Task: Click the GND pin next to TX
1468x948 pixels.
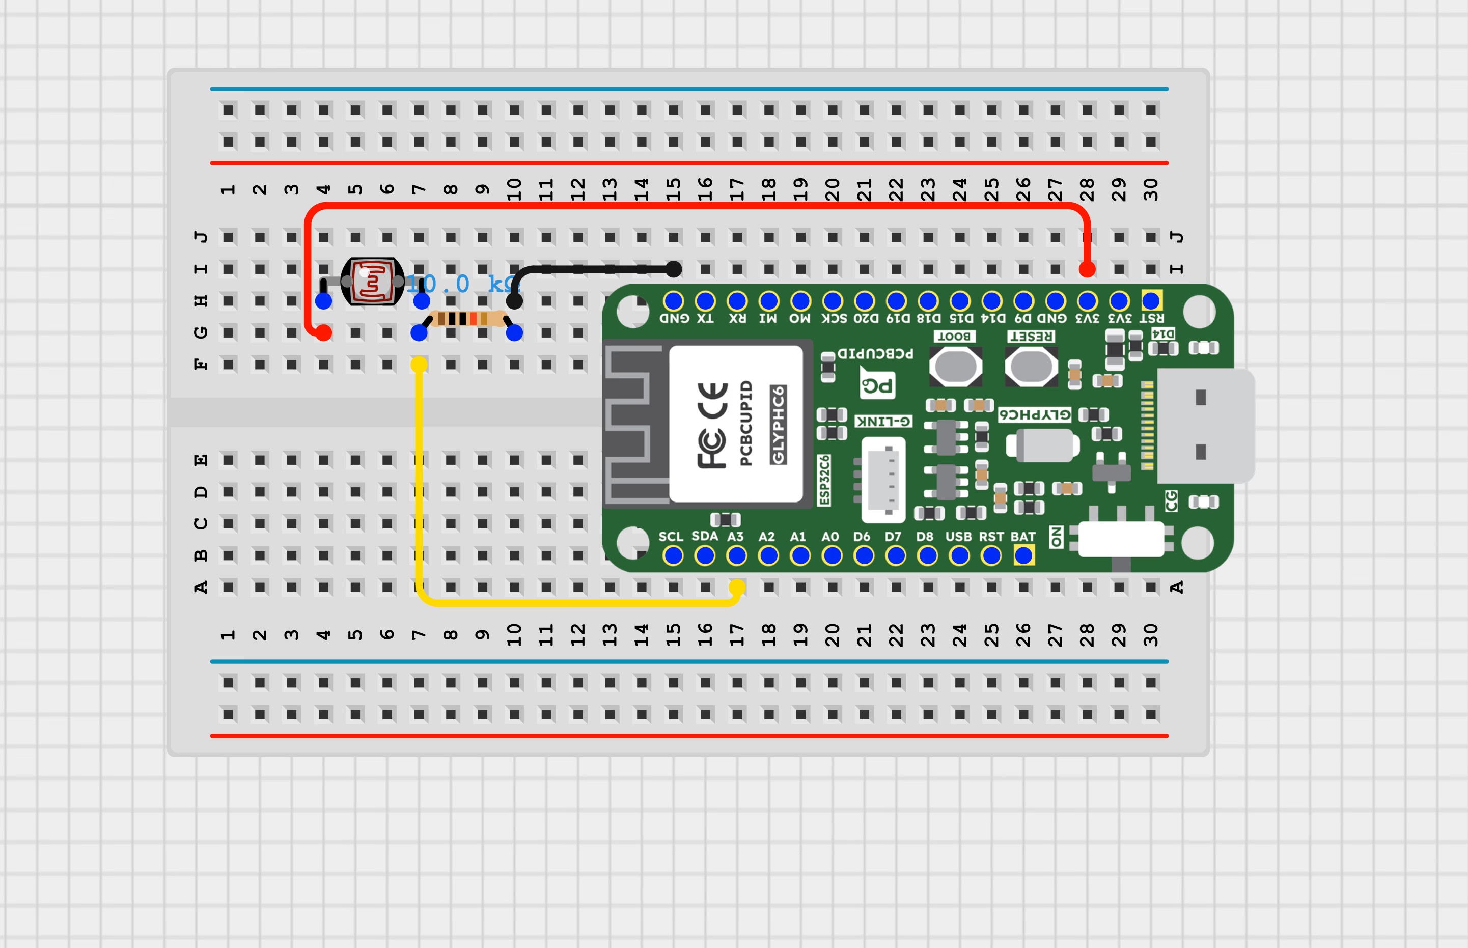Action: (675, 301)
